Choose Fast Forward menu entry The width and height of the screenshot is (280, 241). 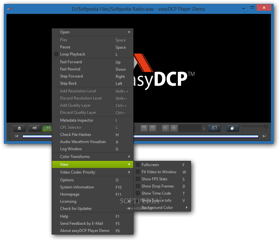click(93, 62)
